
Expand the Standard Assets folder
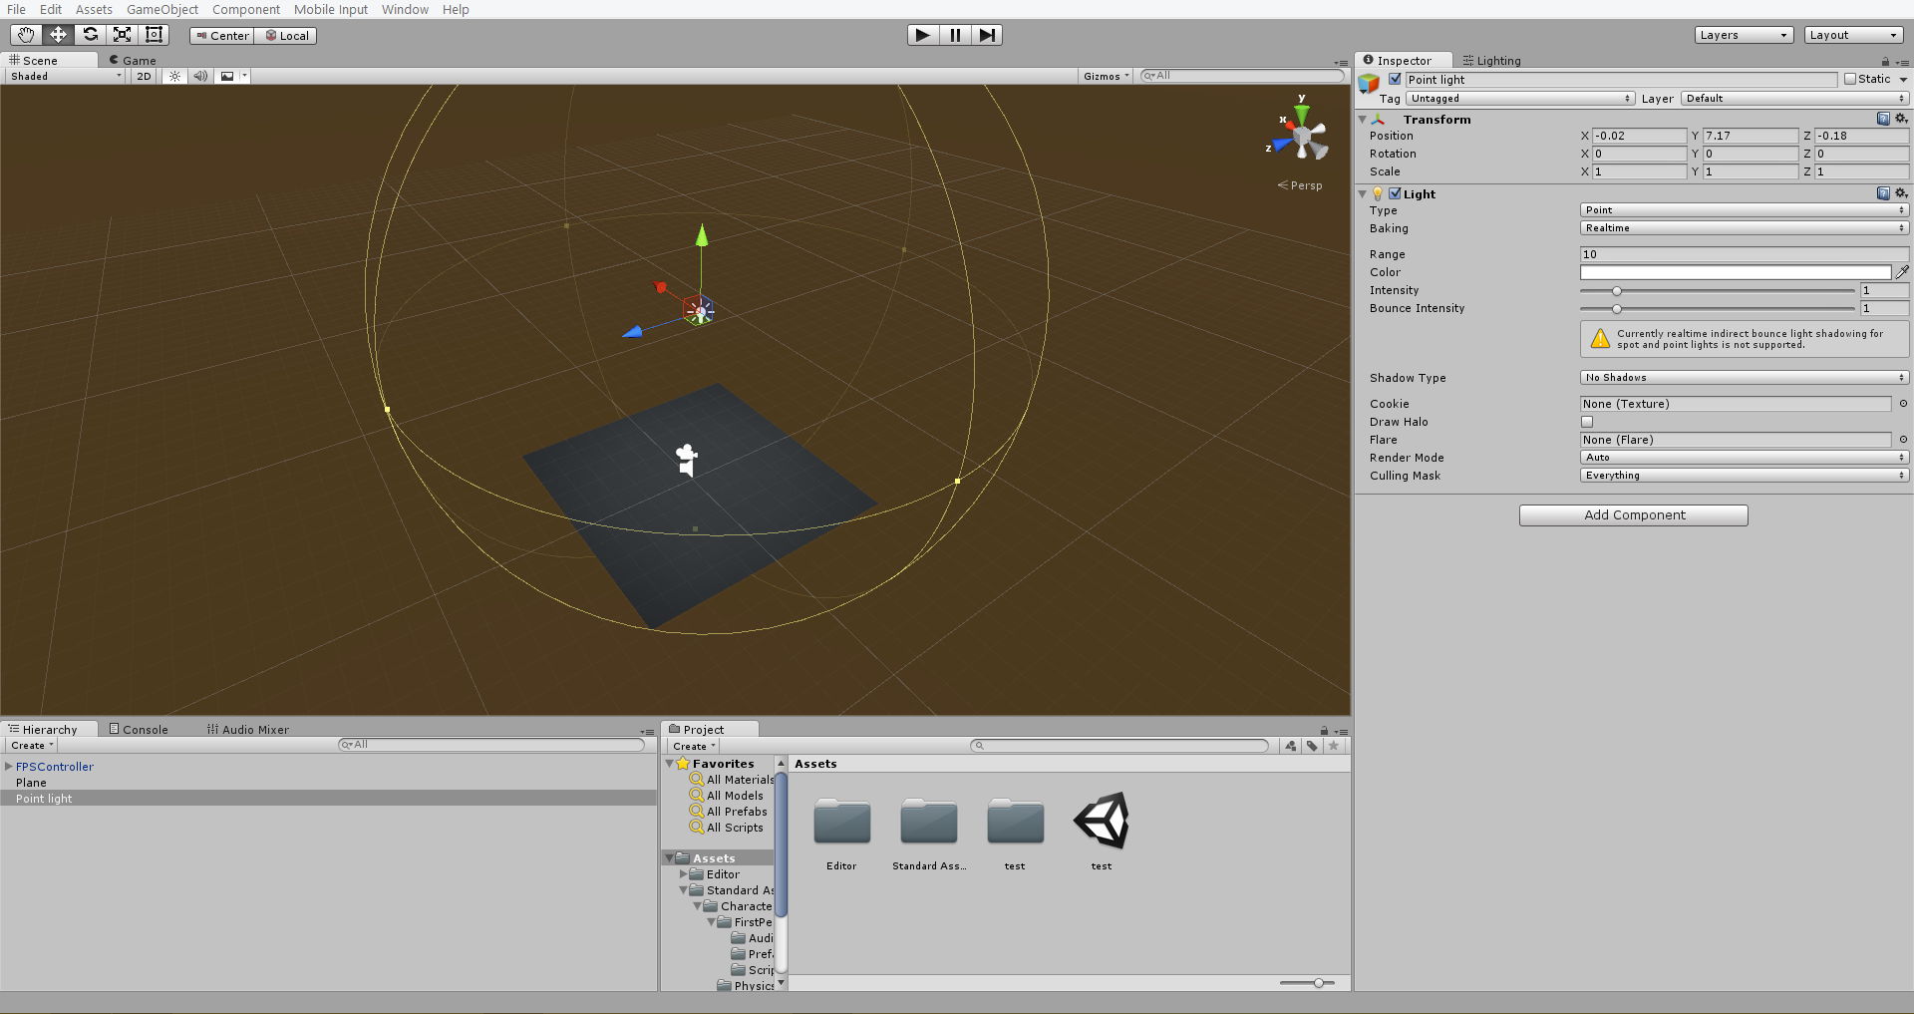click(x=683, y=890)
